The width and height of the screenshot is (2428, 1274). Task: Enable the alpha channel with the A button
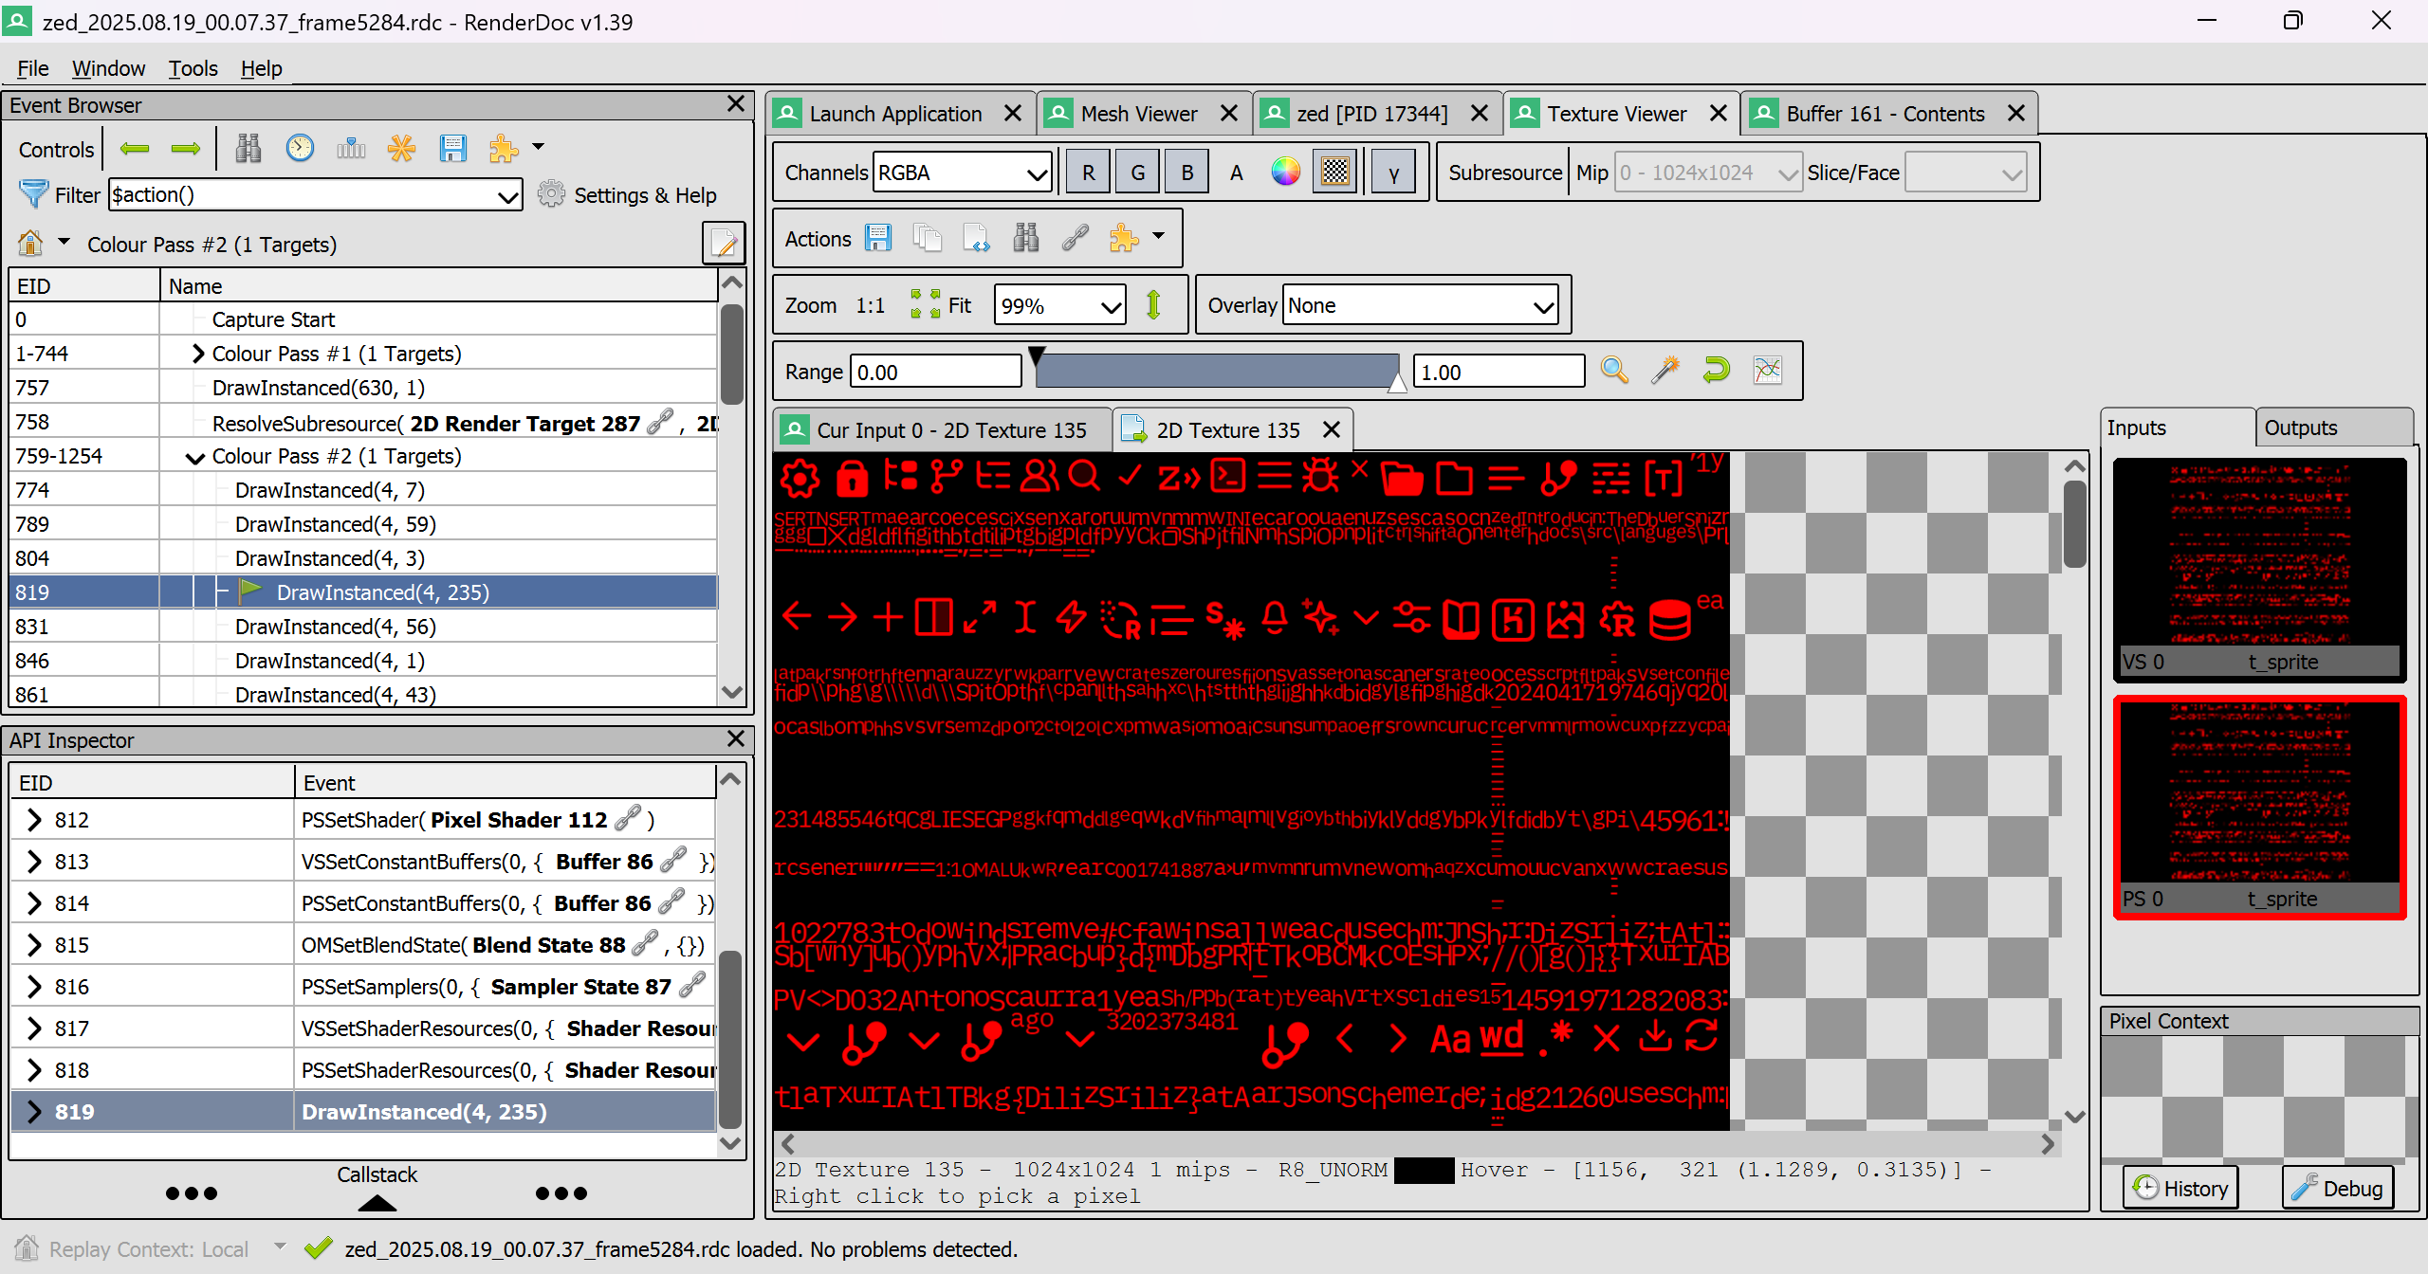pyautogui.click(x=1236, y=172)
